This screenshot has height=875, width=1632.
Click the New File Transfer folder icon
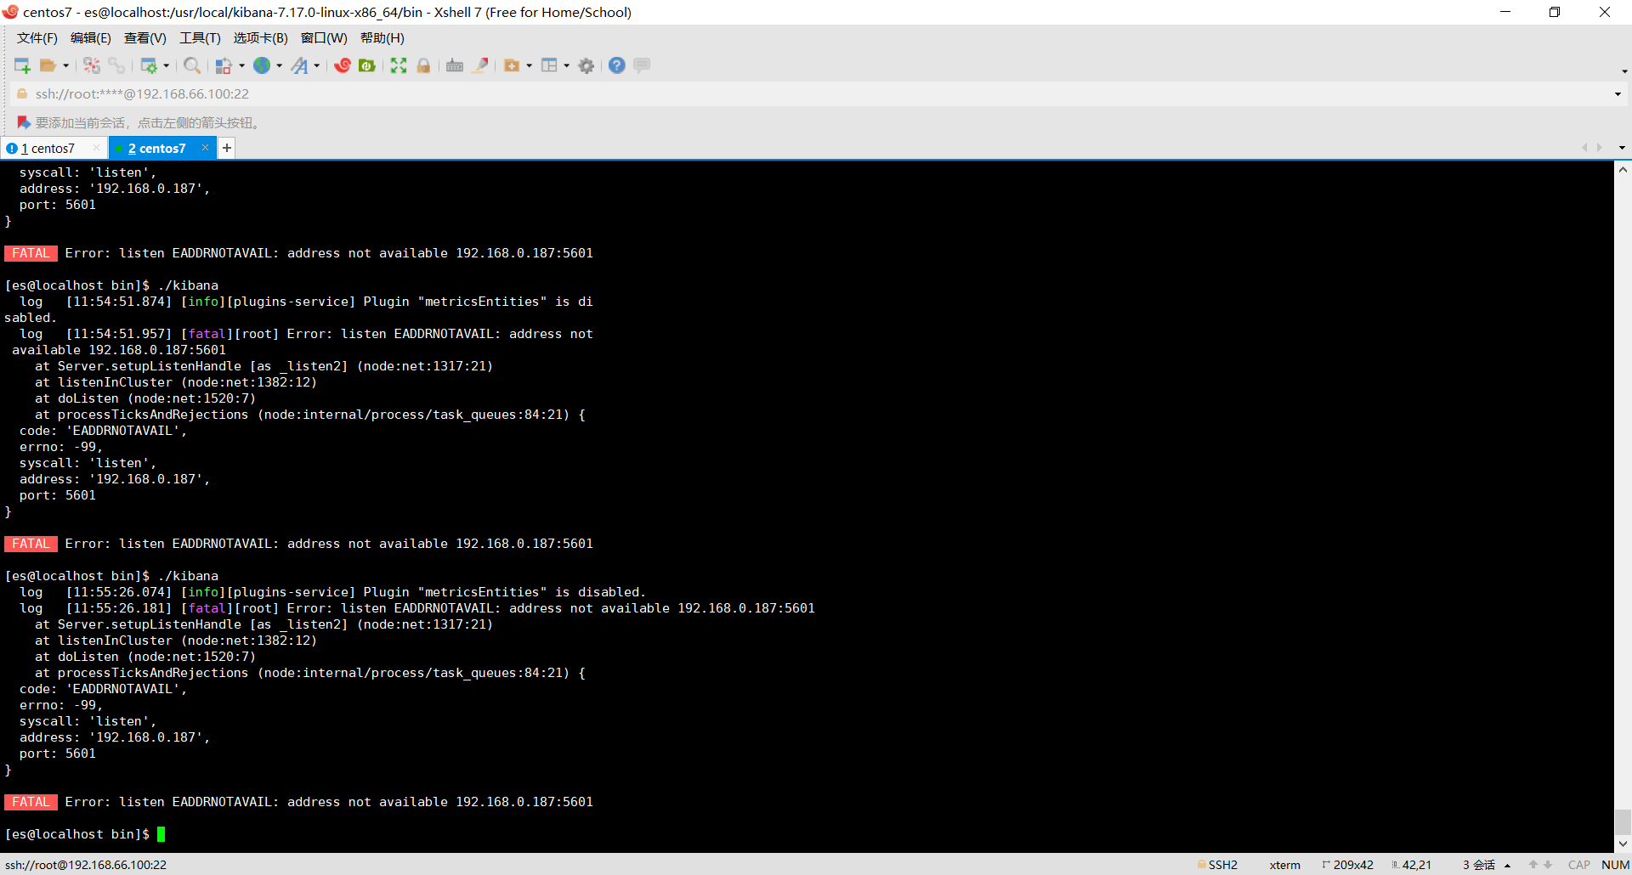(512, 65)
